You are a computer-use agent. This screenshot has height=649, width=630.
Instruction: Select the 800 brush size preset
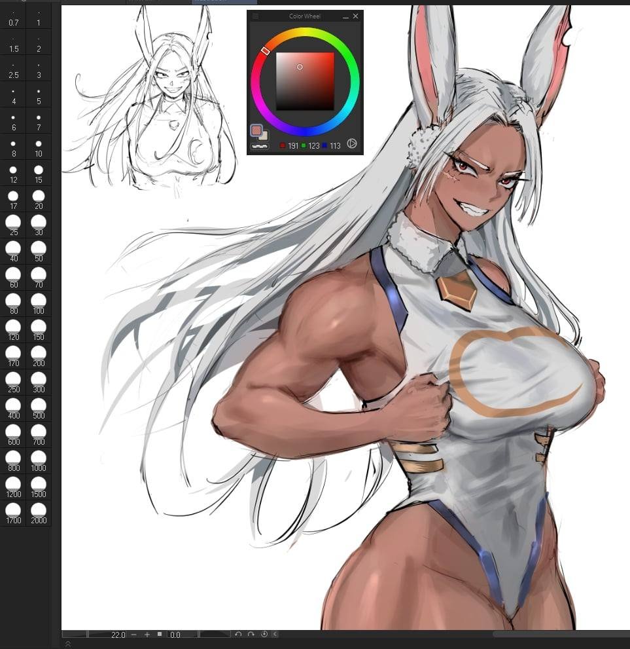tap(13, 460)
